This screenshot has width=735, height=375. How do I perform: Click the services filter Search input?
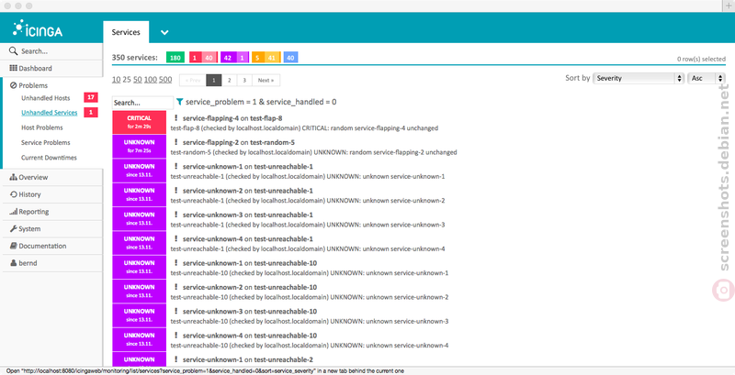pyautogui.click(x=142, y=103)
